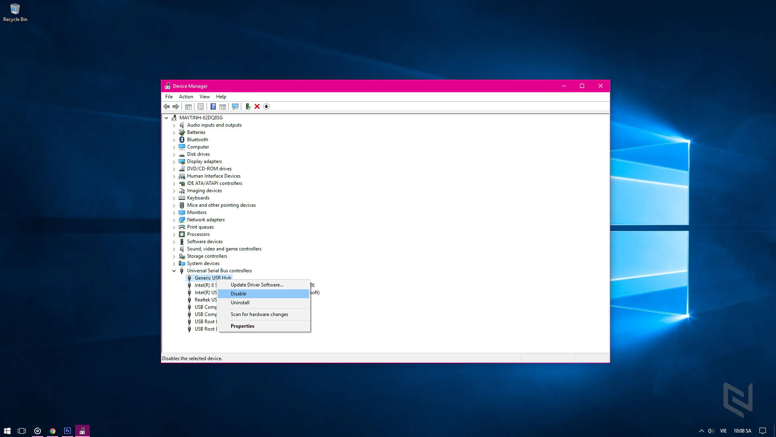
Task: Open the Action Center notification icon
Action: click(x=763, y=431)
